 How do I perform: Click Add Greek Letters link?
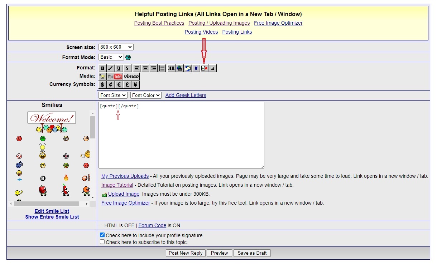point(186,95)
